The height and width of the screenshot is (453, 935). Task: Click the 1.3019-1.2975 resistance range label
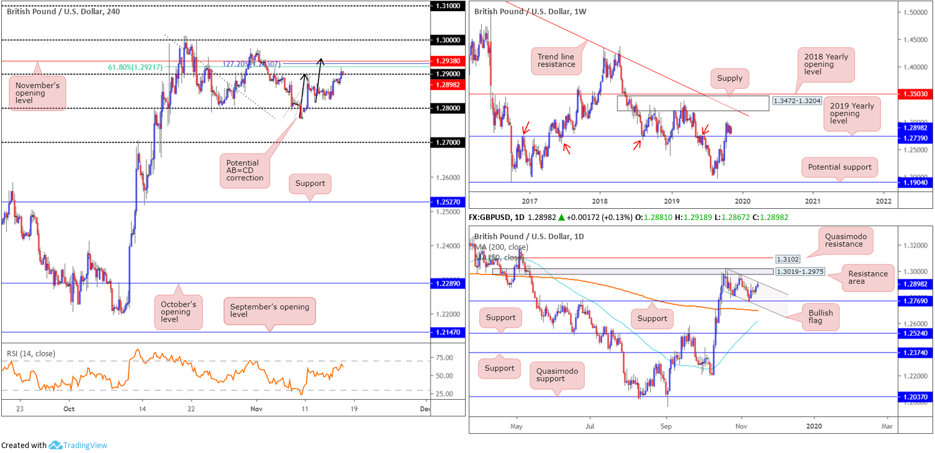(800, 271)
